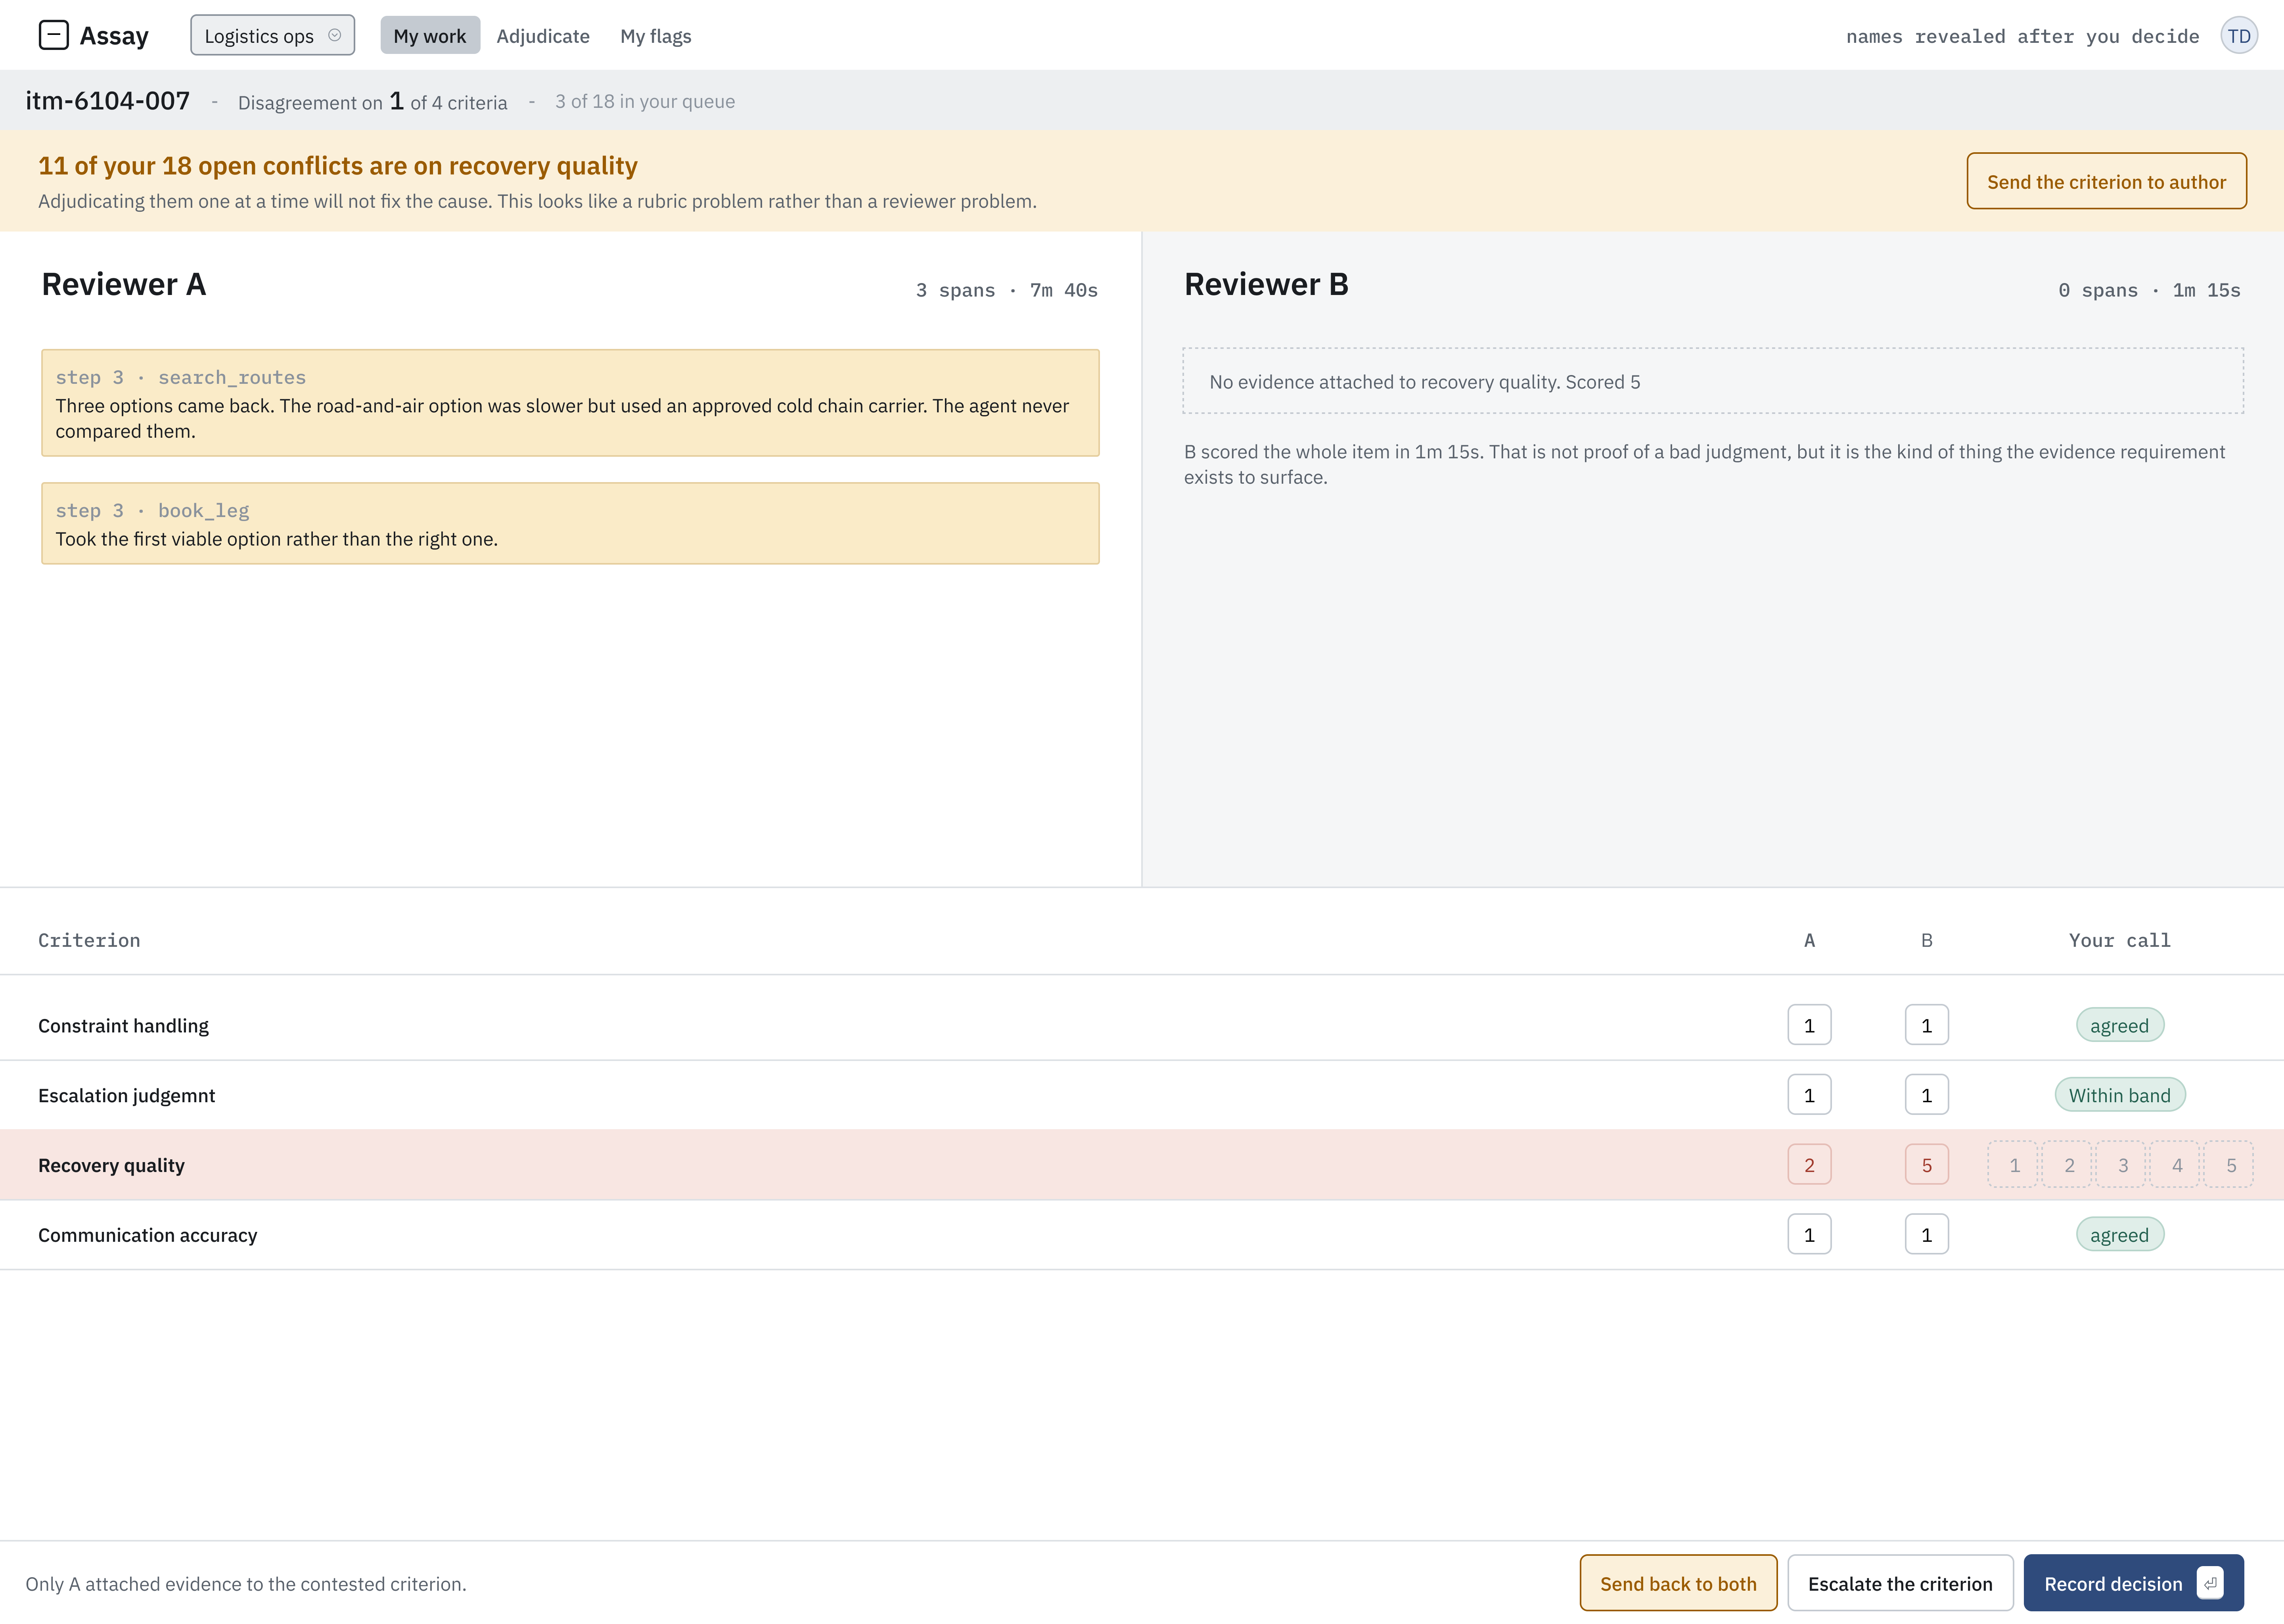The width and height of the screenshot is (2284, 1624).
Task: Click Escalate the criterion button
Action: point(1900,1583)
